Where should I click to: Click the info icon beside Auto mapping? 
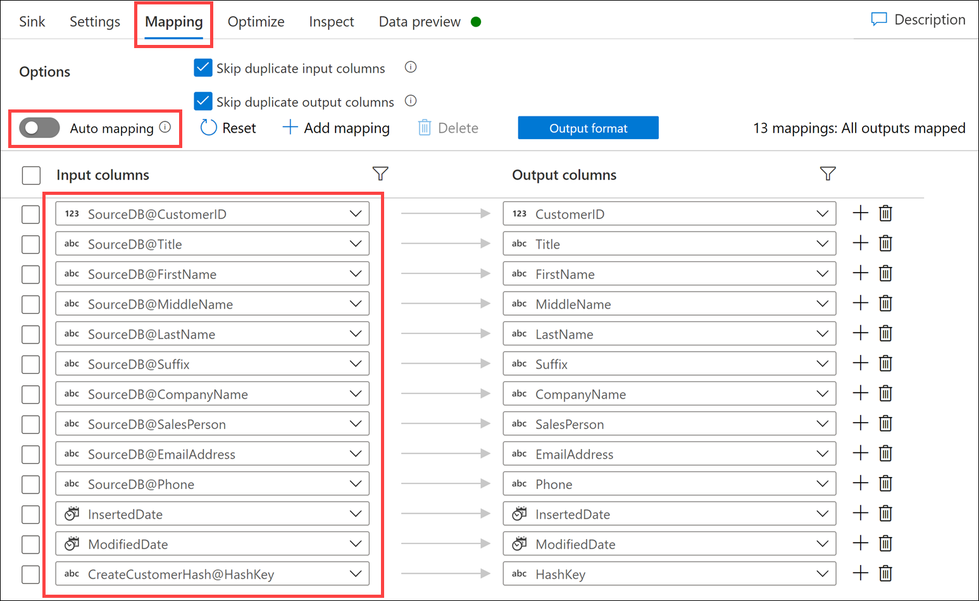tap(165, 127)
